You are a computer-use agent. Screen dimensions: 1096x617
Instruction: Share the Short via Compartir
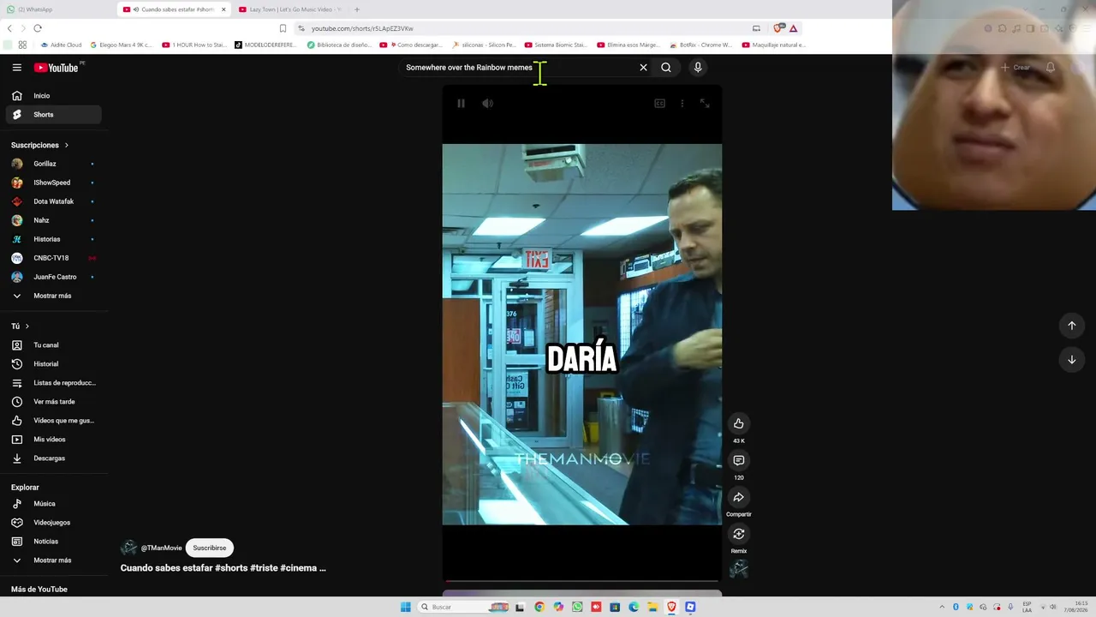[x=739, y=497]
